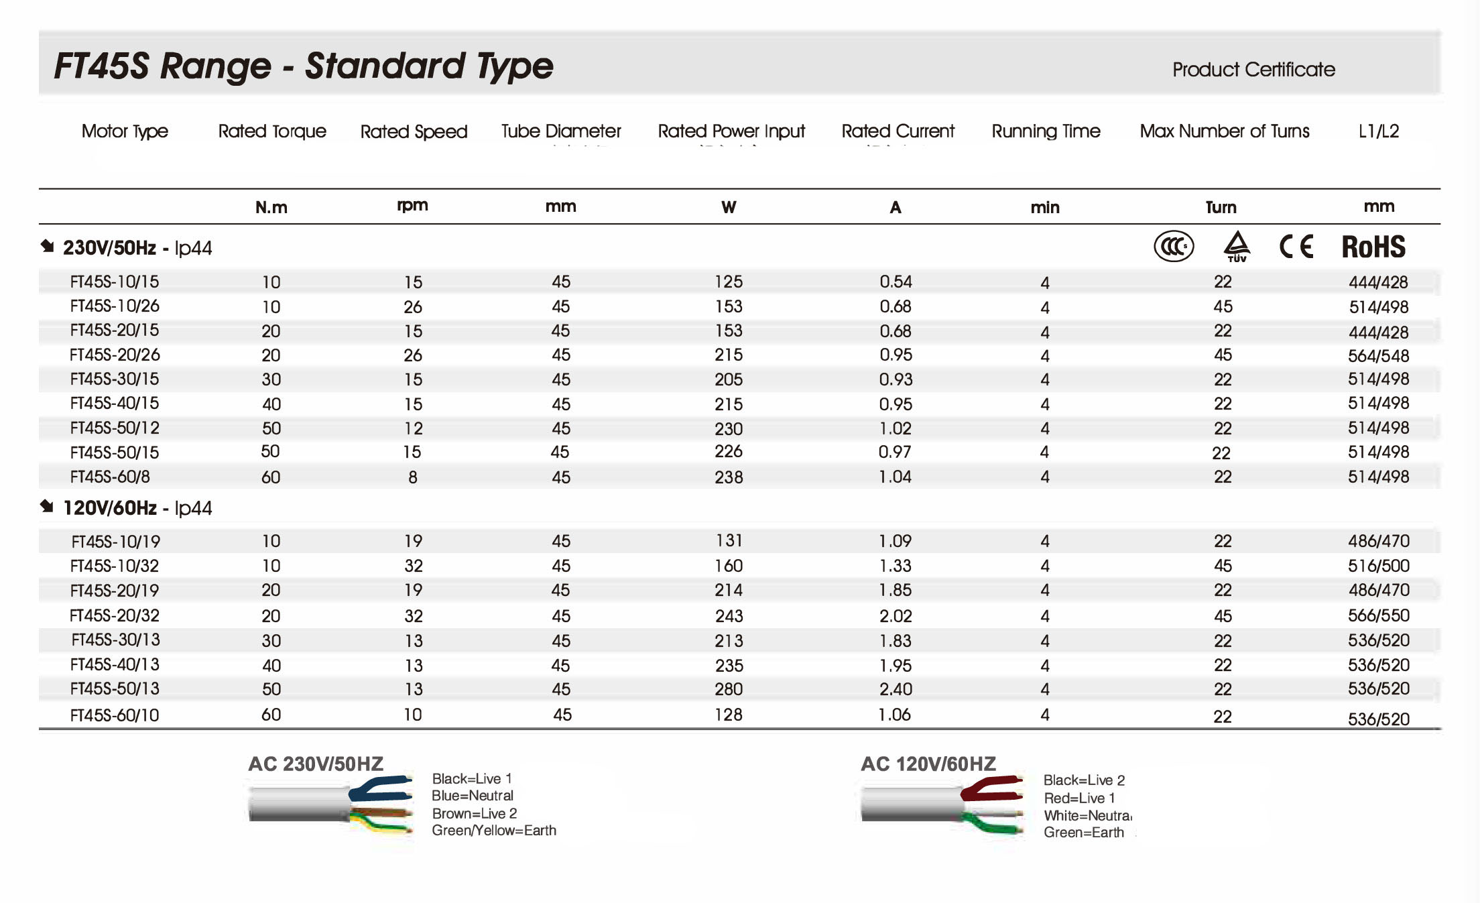Click the CE mark icon
The image size is (1480, 903).
pyautogui.click(x=1296, y=247)
